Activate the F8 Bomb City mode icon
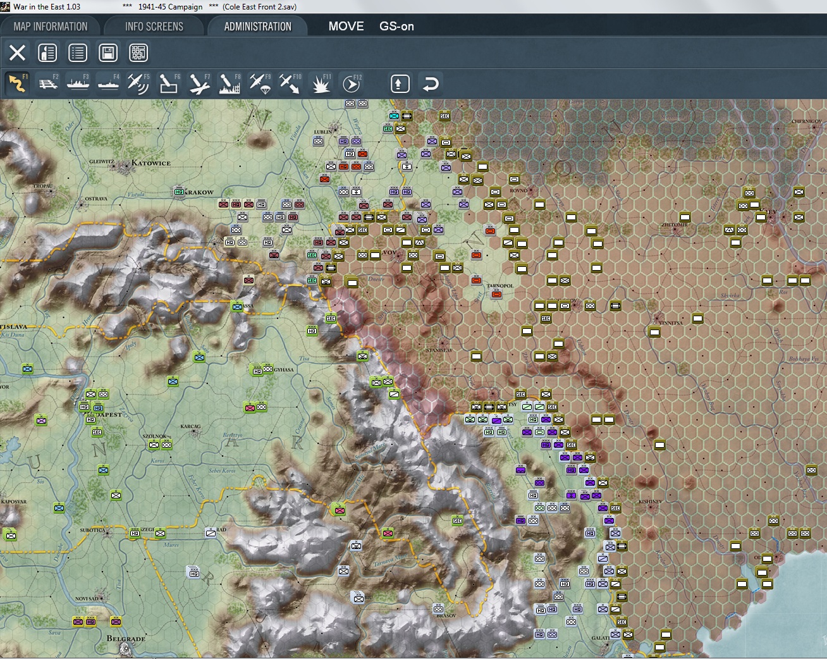 230,83
